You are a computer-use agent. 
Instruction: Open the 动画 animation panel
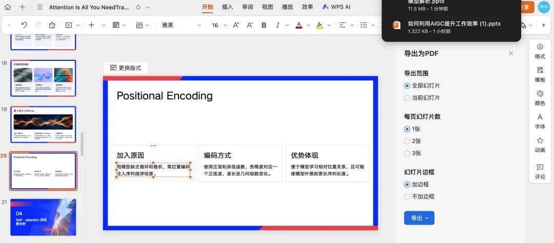pyautogui.click(x=540, y=145)
